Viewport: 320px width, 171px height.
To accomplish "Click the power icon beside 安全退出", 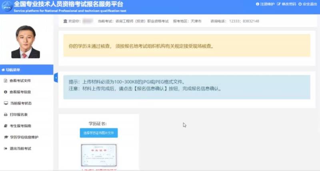I will 300,4.
